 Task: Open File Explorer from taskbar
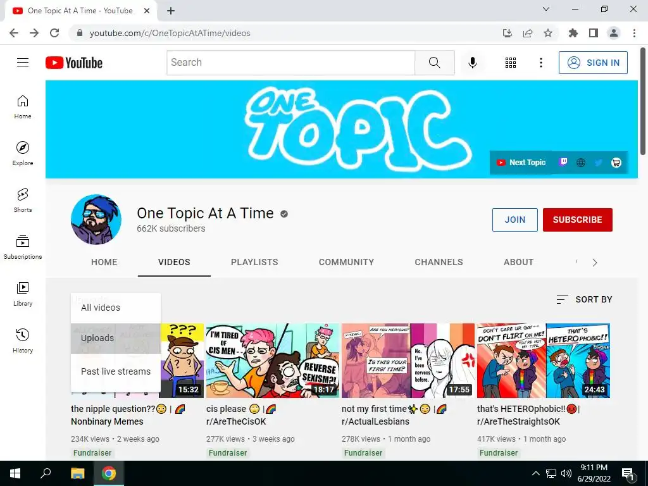click(x=77, y=473)
